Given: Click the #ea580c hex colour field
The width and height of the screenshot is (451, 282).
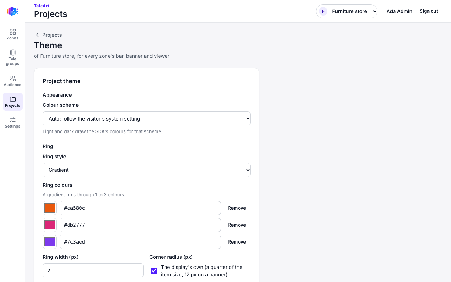Looking at the screenshot, I should click(x=140, y=208).
